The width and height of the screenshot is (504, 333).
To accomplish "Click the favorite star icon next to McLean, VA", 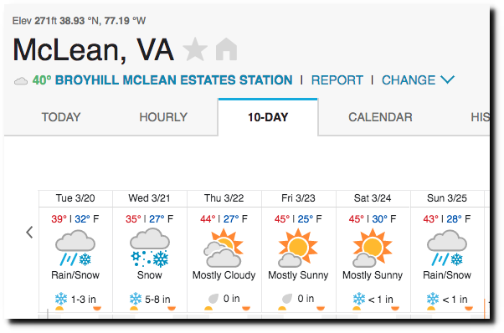I will coord(195,49).
